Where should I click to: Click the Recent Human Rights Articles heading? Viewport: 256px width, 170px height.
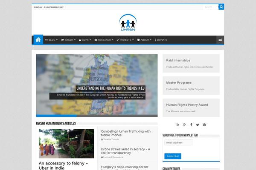pyautogui.click(x=56, y=123)
